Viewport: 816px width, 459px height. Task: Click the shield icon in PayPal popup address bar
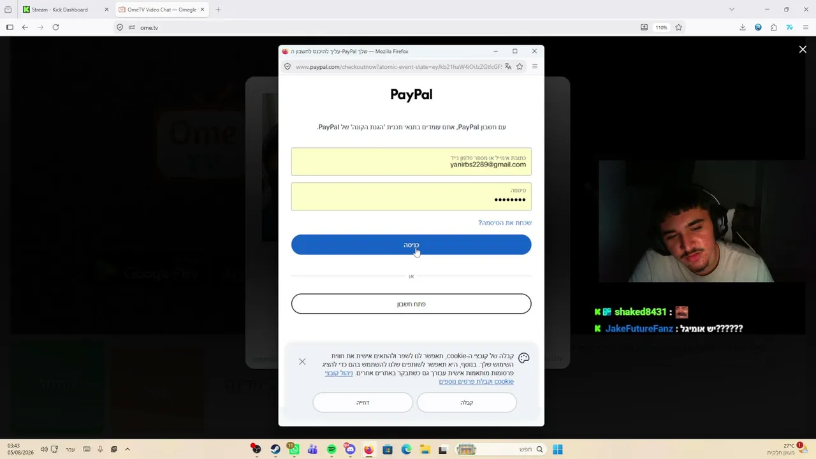point(288,66)
